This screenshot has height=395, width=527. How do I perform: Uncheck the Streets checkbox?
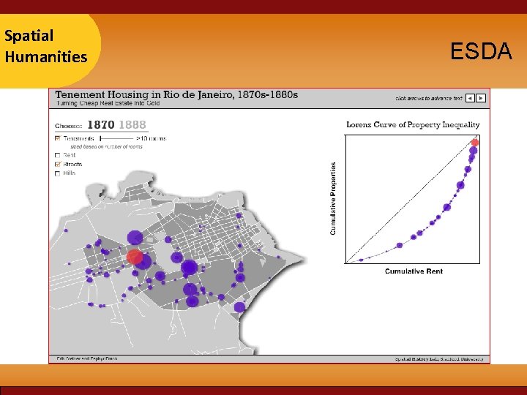pos(58,165)
